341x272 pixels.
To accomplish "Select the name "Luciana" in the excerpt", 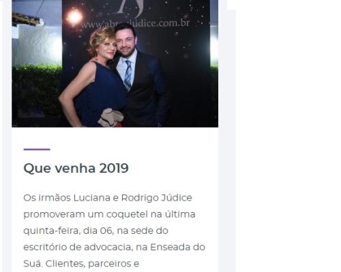I will pyautogui.click(x=92, y=198).
